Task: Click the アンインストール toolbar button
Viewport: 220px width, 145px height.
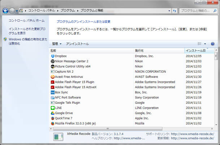Action: tap(77, 44)
